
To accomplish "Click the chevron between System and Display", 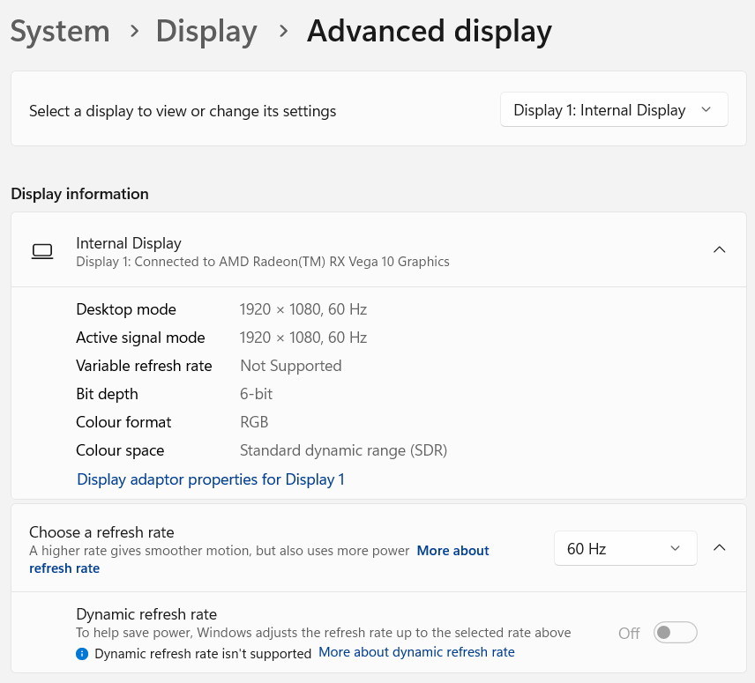I will pos(134,31).
